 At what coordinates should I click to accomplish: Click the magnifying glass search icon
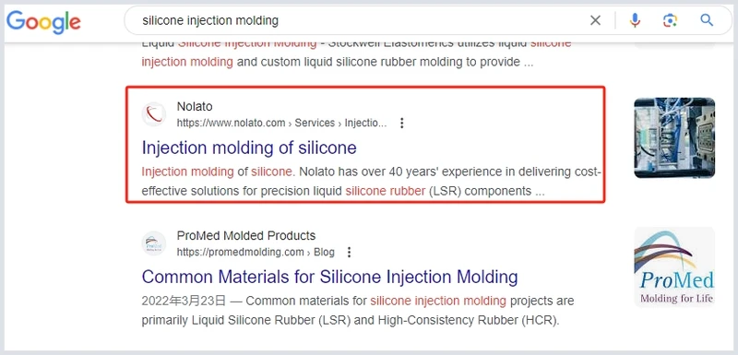pyautogui.click(x=707, y=20)
